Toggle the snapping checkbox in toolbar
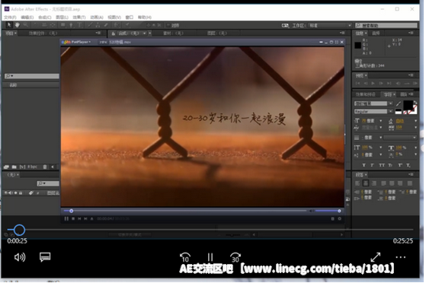The width and height of the screenshot is (426, 283). click(x=168, y=25)
